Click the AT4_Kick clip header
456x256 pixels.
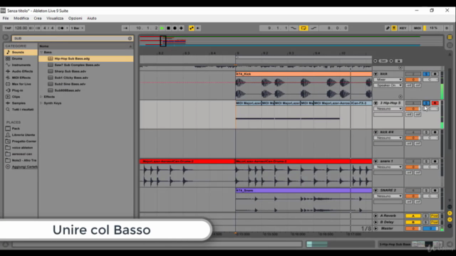(304, 74)
